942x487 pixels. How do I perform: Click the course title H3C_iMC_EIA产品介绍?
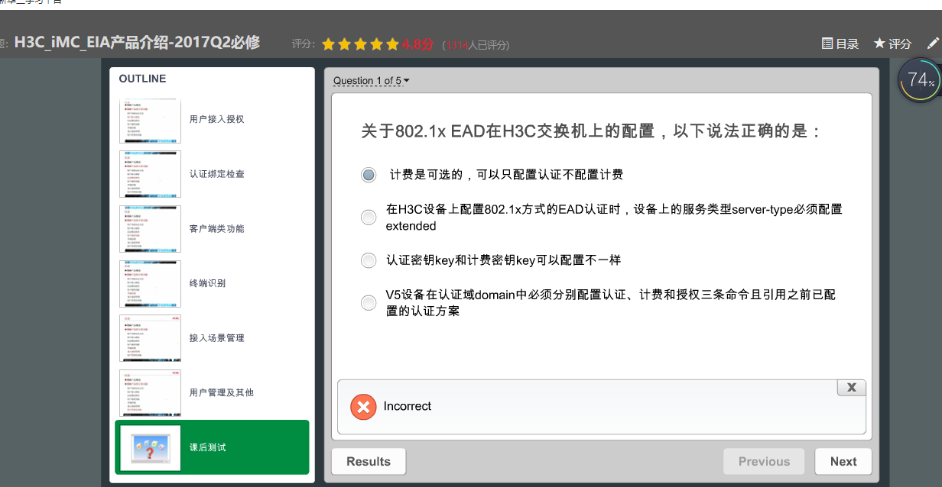137,42
